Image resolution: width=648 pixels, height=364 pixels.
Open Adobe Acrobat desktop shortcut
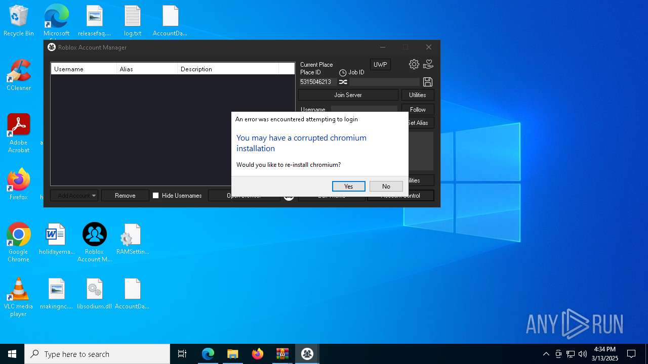[x=19, y=133]
